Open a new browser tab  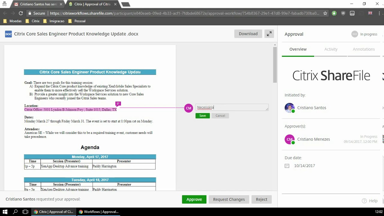tap(125, 4)
